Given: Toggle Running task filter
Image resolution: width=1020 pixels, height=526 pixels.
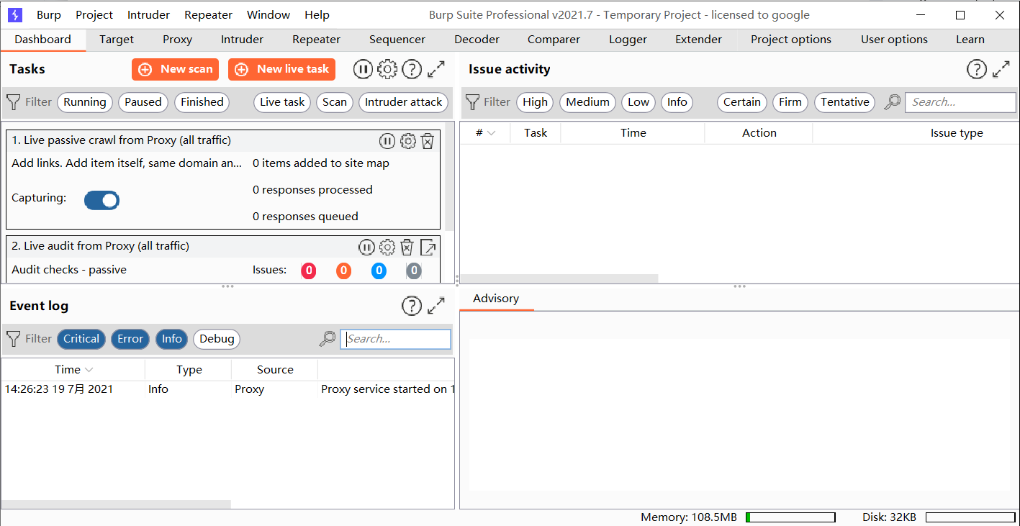Looking at the screenshot, I should click(x=85, y=102).
